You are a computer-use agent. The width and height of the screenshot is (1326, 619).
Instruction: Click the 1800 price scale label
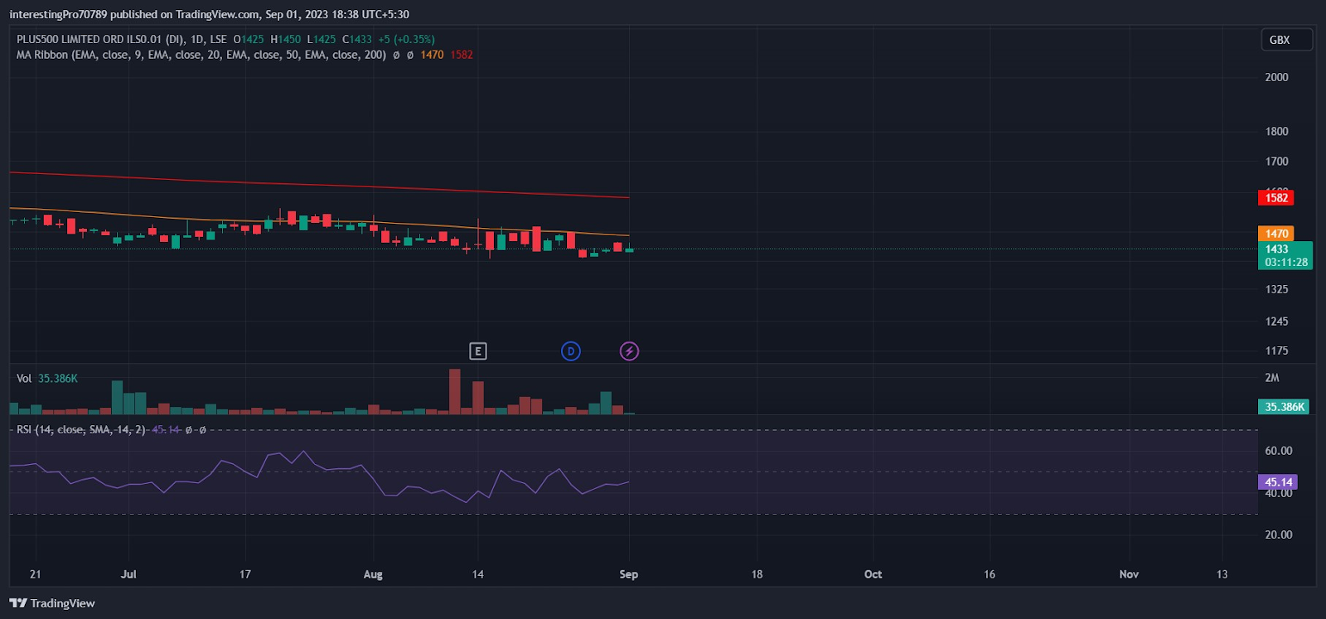coord(1276,131)
